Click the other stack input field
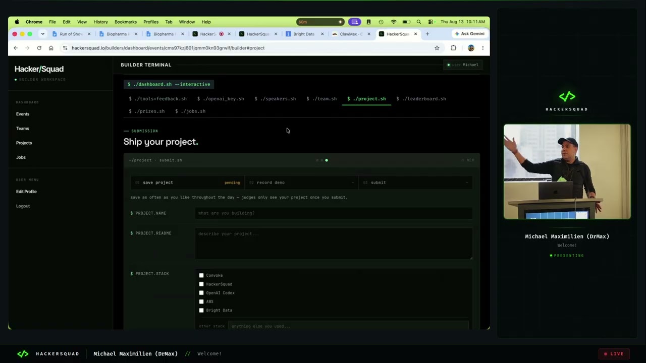This screenshot has height=363, width=646. [348, 326]
